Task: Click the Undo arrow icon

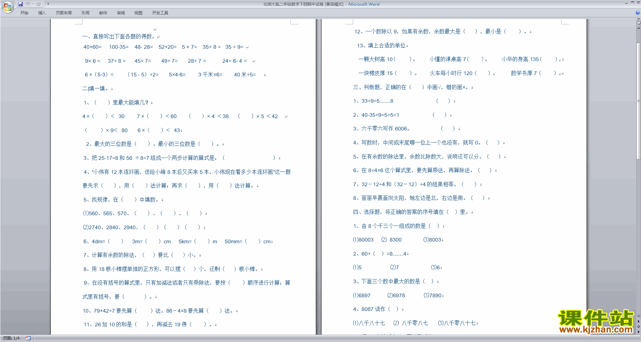Action: (x=28, y=4)
